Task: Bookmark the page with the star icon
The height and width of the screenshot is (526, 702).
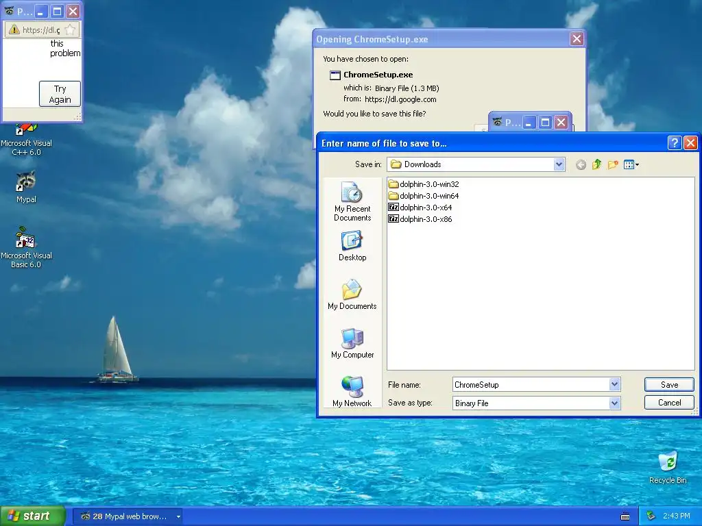Action: (x=71, y=29)
